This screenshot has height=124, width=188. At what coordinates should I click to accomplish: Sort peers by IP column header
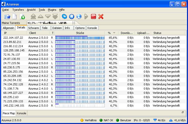[x=14, y=33]
